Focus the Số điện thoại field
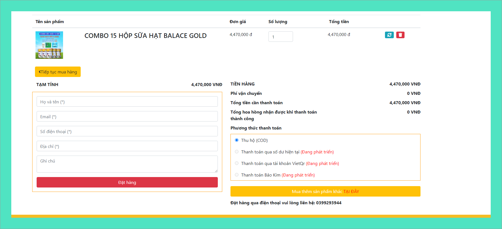The image size is (502, 229). 127,131
